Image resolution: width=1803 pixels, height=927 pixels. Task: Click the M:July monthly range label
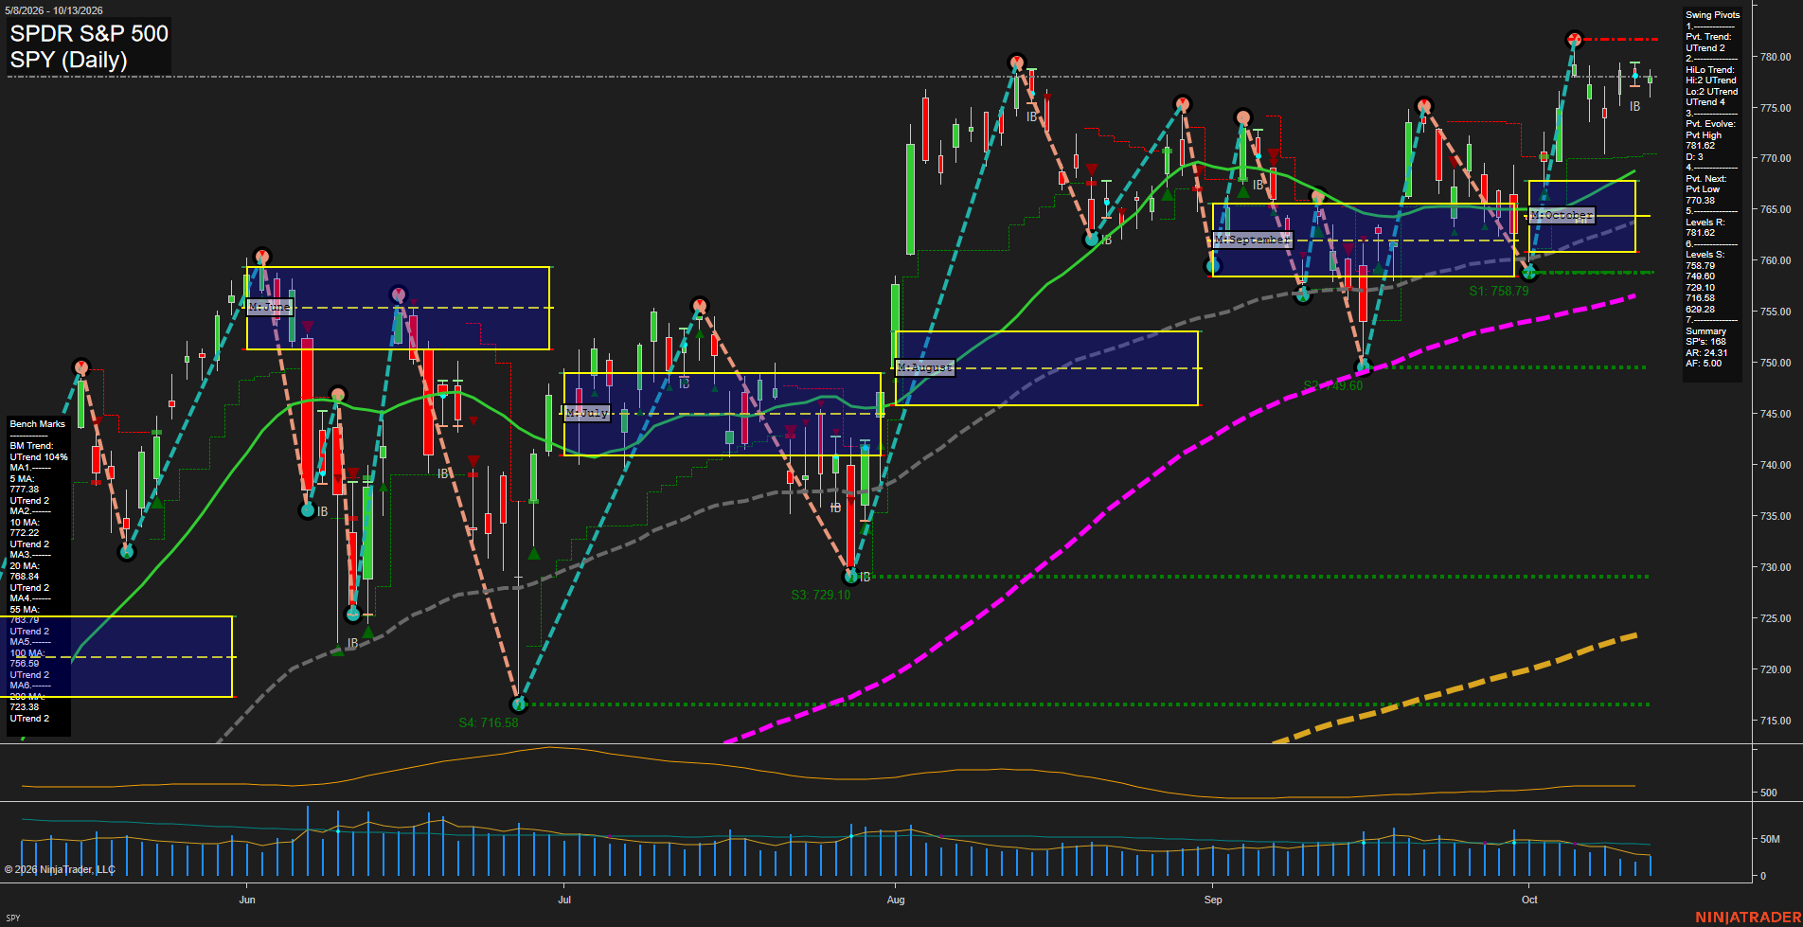tap(587, 413)
